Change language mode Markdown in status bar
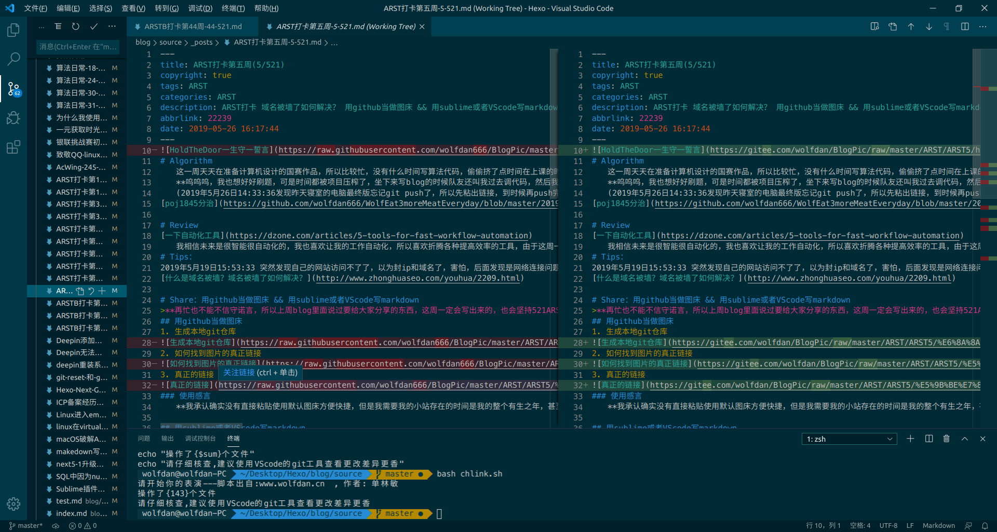This screenshot has width=997, height=532. pyautogui.click(x=938, y=526)
